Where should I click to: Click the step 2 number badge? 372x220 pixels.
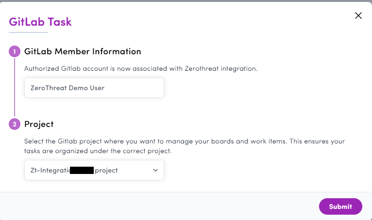coord(15,124)
